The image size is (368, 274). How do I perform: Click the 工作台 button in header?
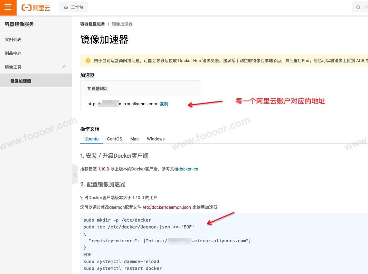pos(74,7)
